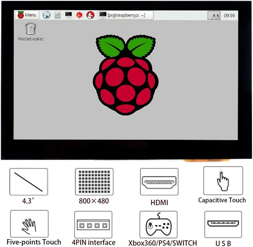Click the 09:59 clock in the panel
This screenshot has height=247, width=253.
click(229, 15)
